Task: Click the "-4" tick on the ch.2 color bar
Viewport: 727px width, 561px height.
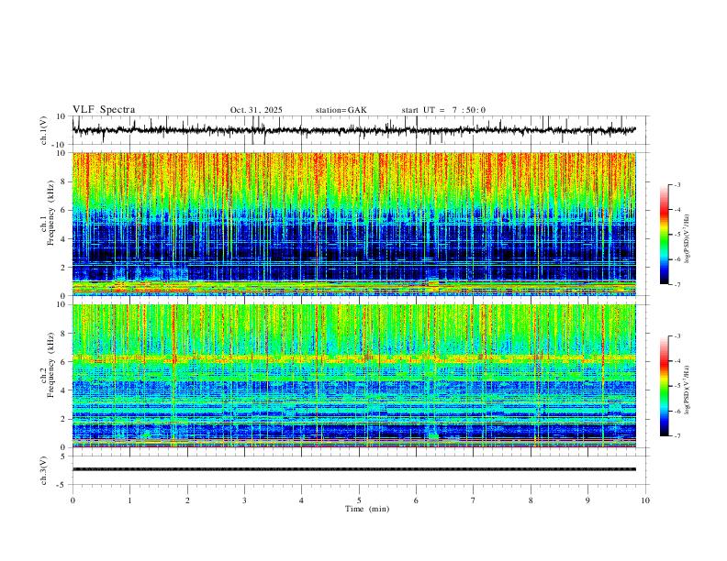Action: coord(677,361)
